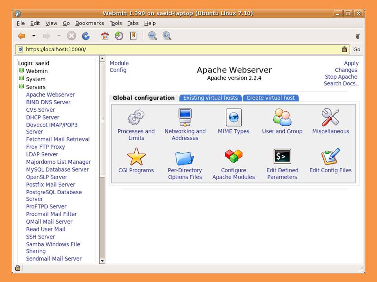Viewport: 377px width, 282px height.
Task: Click the page icon beside the URL
Action: click(21, 49)
